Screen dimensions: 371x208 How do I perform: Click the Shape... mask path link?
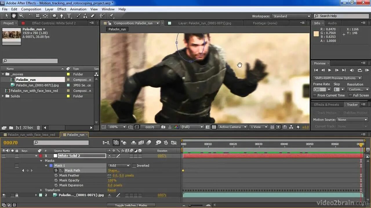click(114, 170)
